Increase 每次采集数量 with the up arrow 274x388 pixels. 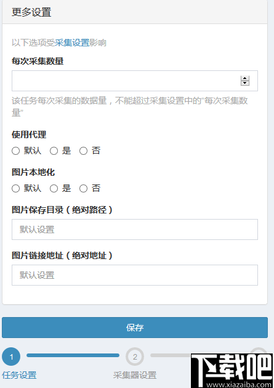tap(245, 78)
